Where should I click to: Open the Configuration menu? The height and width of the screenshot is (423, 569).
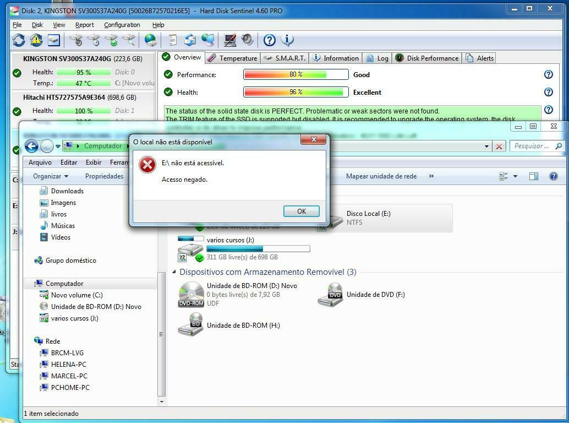click(122, 25)
